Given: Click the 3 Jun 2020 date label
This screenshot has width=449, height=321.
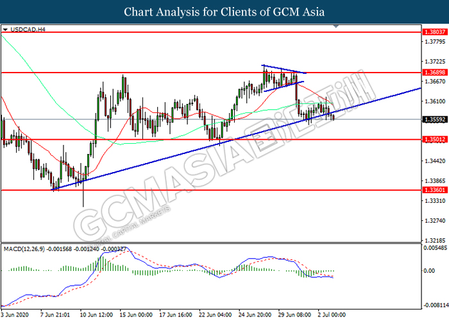Looking at the screenshot, I should [15, 315].
